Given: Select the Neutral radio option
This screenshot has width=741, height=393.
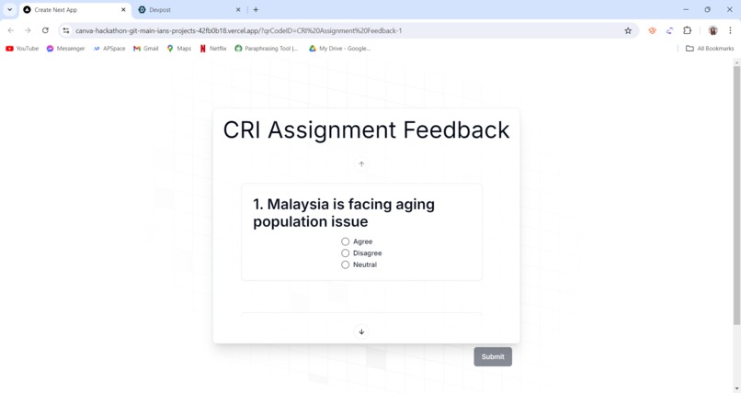Looking at the screenshot, I should point(346,264).
